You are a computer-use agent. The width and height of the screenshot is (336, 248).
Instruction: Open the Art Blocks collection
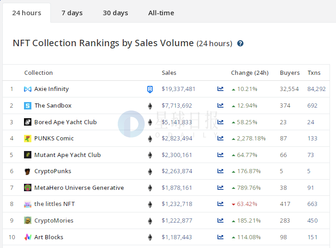point(48,237)
